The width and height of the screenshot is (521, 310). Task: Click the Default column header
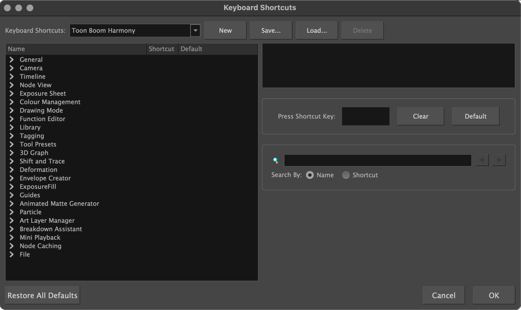pos(218,49)
